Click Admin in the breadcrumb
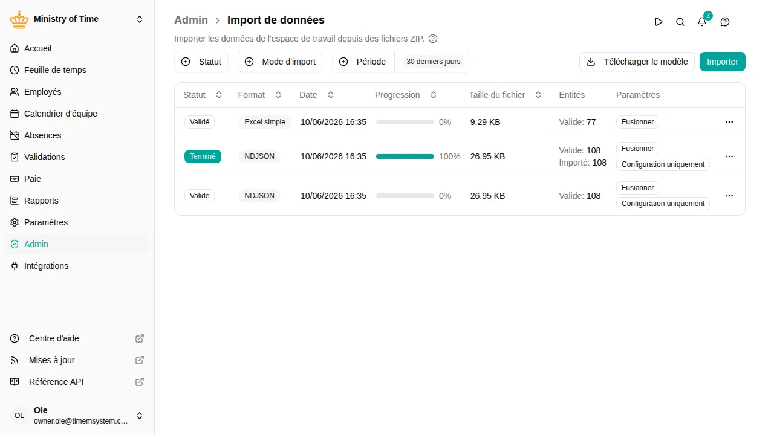The width and height of the screenshot is (774, 435). 191,20
